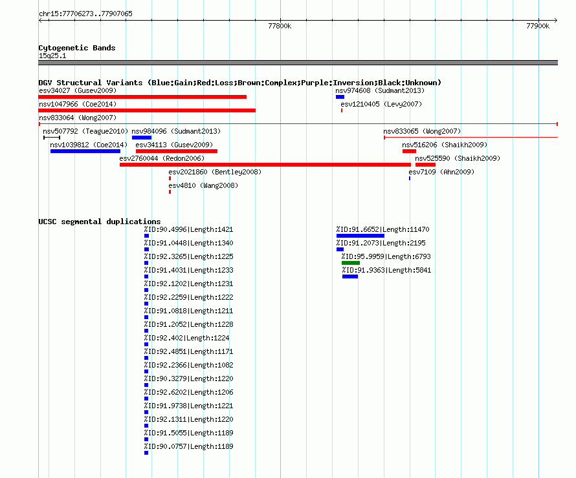This screenshot has width=576, height=478.
Task: Select the 15q25.1 band label
Action: point(52,56)
